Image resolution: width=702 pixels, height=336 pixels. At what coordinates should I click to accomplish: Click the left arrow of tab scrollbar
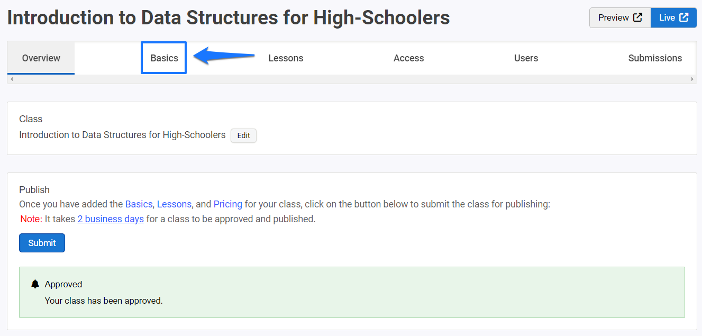[x=12, y=79]
